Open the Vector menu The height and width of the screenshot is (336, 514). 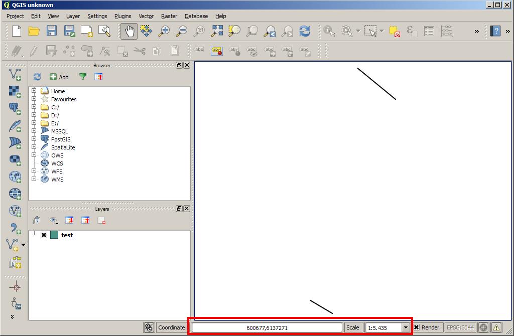click(146, 16)
